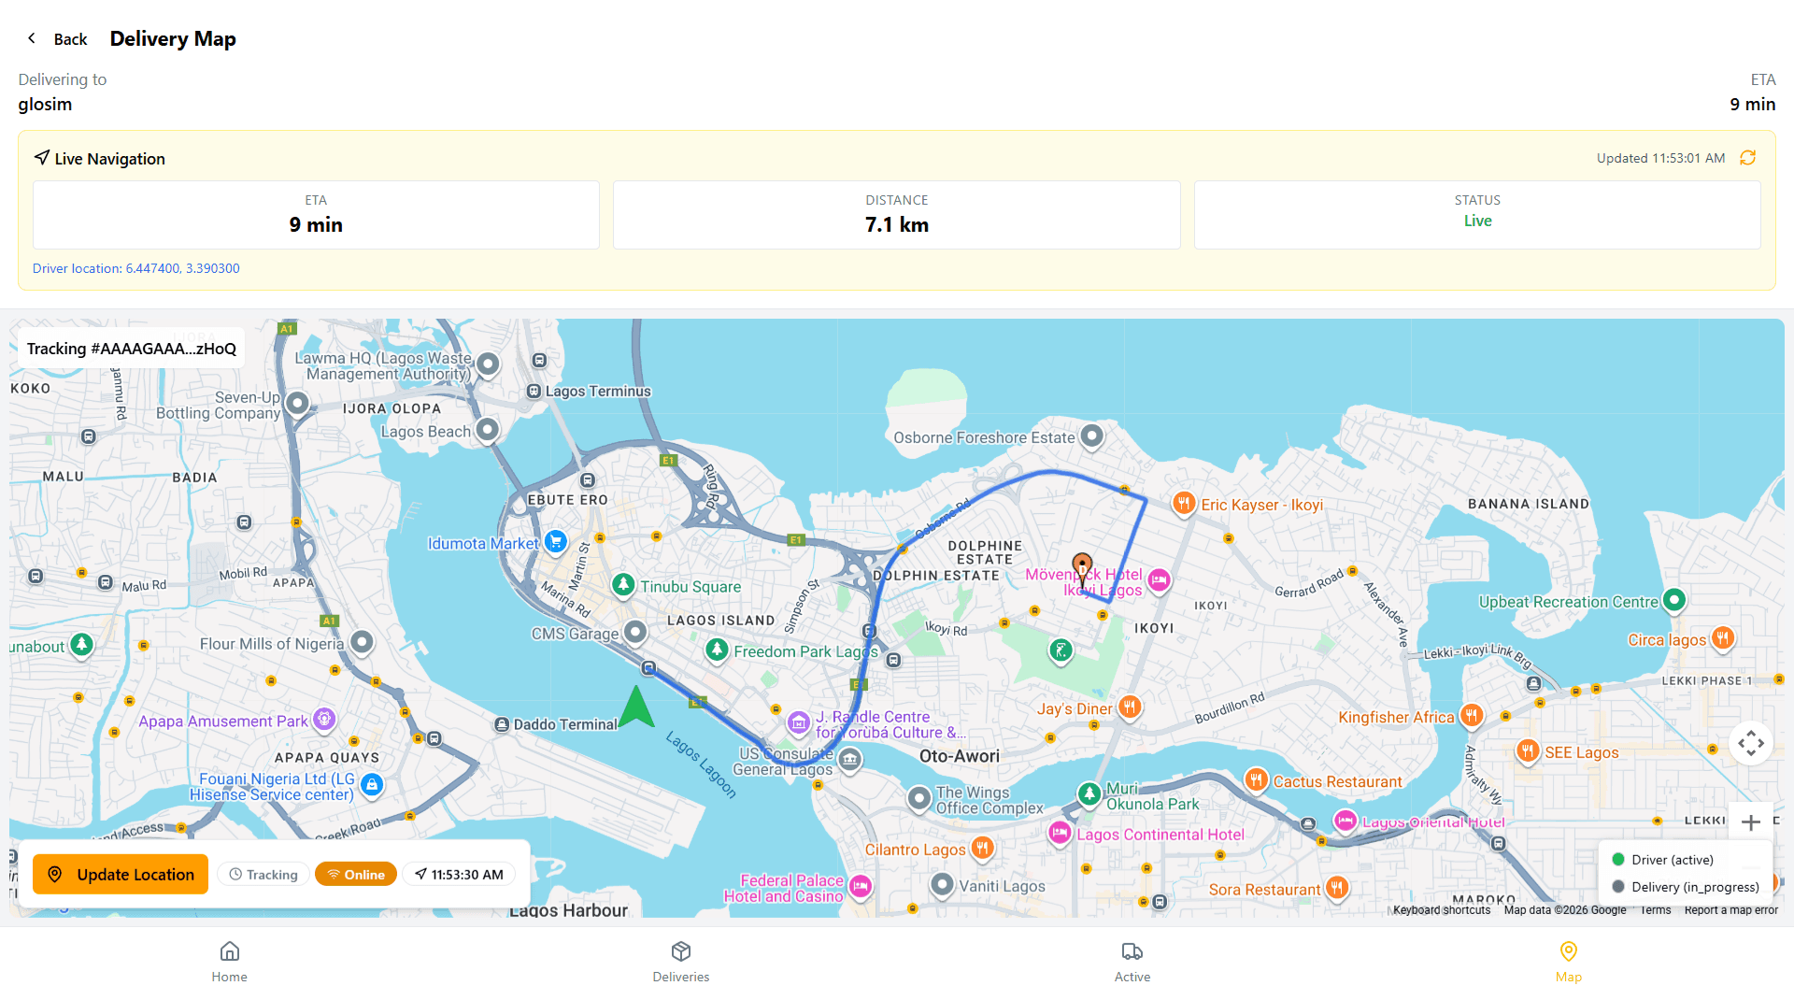Viewport: 1794px width, 1000px height.
Task: Zoom in using the map plus control
Action: (1751, 821)
